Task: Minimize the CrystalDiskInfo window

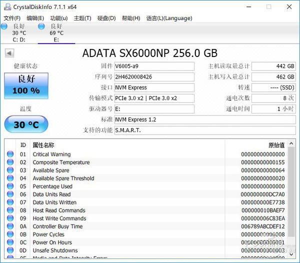Action: [248, 7]
